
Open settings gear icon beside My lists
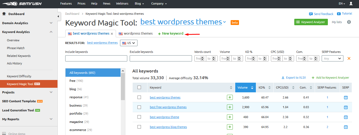(349, 22)
